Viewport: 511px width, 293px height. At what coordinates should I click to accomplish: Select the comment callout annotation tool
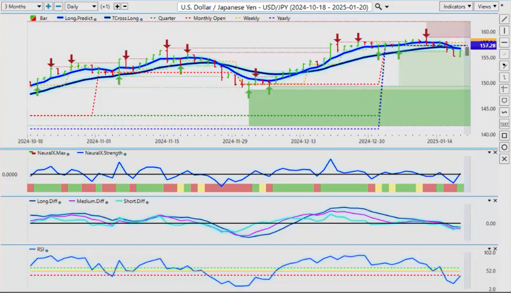504,101
